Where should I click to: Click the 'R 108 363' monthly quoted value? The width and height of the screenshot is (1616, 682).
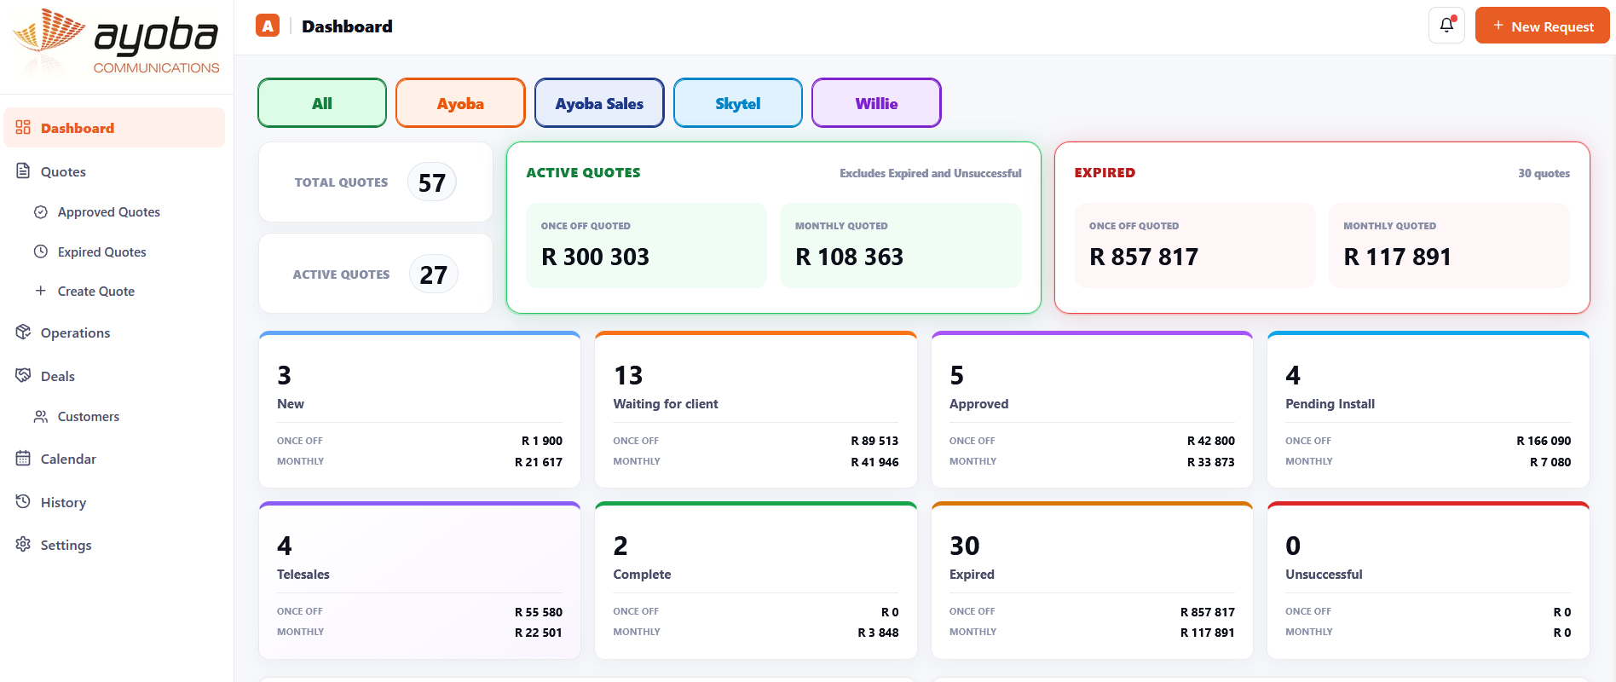click(849, 257)
